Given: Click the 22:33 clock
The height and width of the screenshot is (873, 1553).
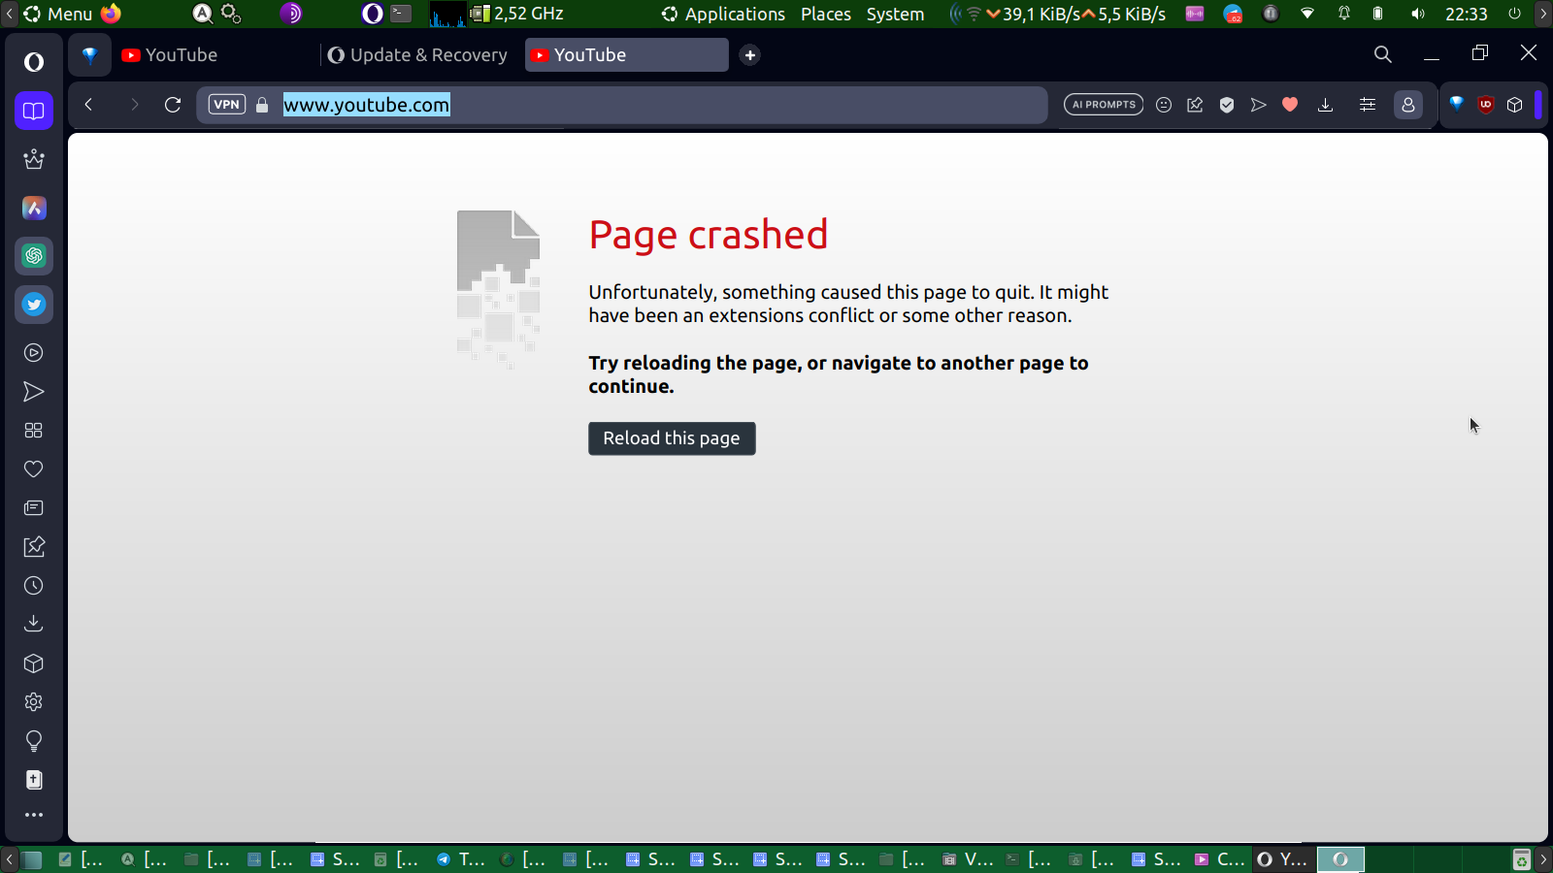Looking at the screenshot, I should (x=1467, y=14).
